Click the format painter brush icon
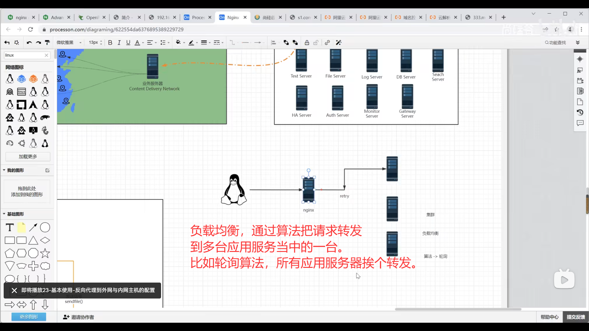589x331 pixels. pyautogui.click(x=47, y=43)
